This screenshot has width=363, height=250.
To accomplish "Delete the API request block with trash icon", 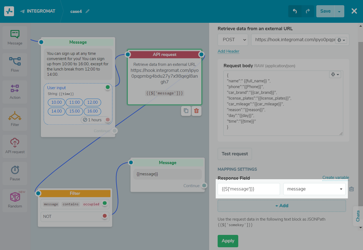I will click(x=196, y=111).
